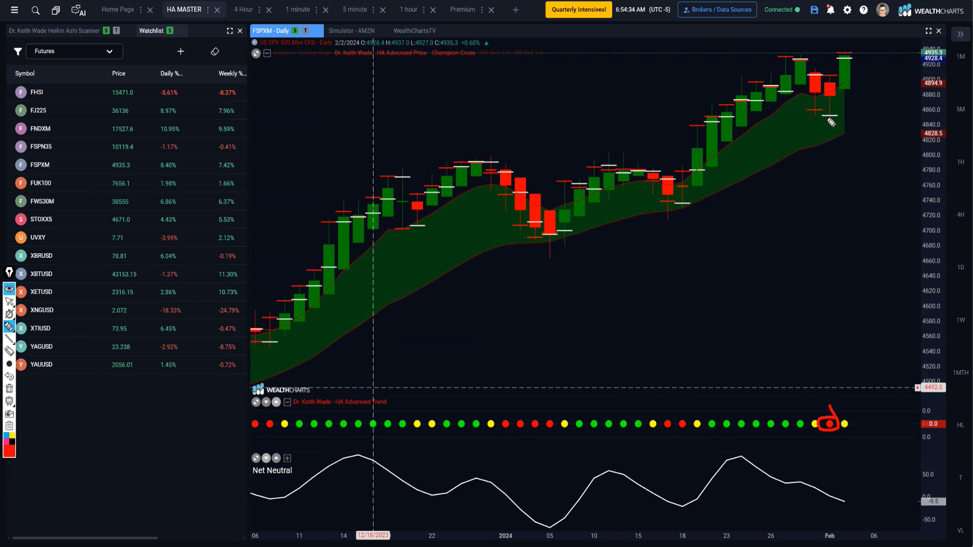Switch the chart to the 1D timeframe
The height and width of the screenshot is (547, 973).
click(x=960, y=267)
